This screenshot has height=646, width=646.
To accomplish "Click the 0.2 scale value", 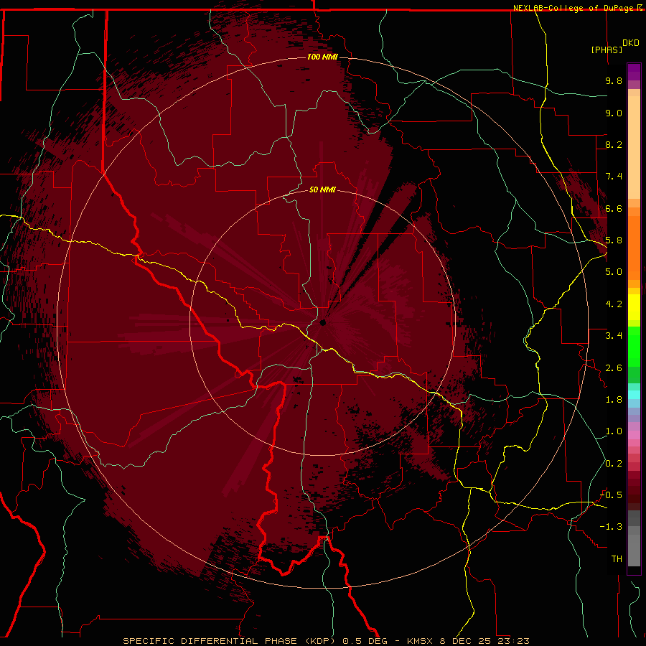I will click(614, 464).
